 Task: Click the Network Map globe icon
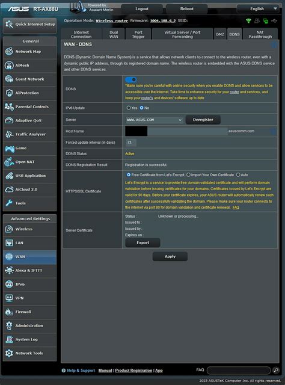pyautogui.click(x=9, y=52)
